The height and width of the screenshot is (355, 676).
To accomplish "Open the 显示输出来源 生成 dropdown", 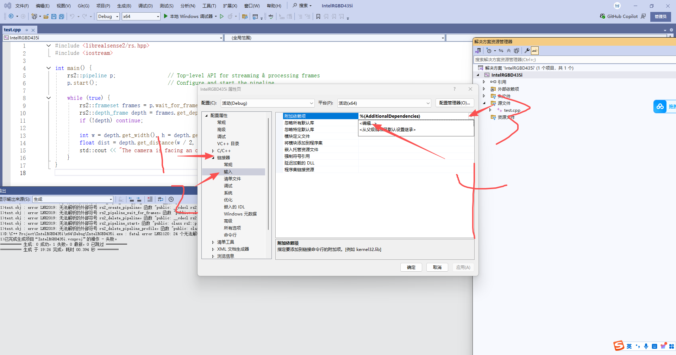I will (73, 199).
